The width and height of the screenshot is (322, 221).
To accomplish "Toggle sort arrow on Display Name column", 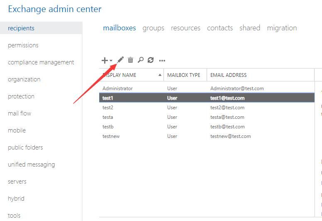I will [160, 75].
